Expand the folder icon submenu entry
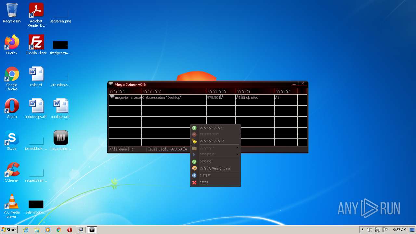The image size is (416, 234). (x=215, y=148)
